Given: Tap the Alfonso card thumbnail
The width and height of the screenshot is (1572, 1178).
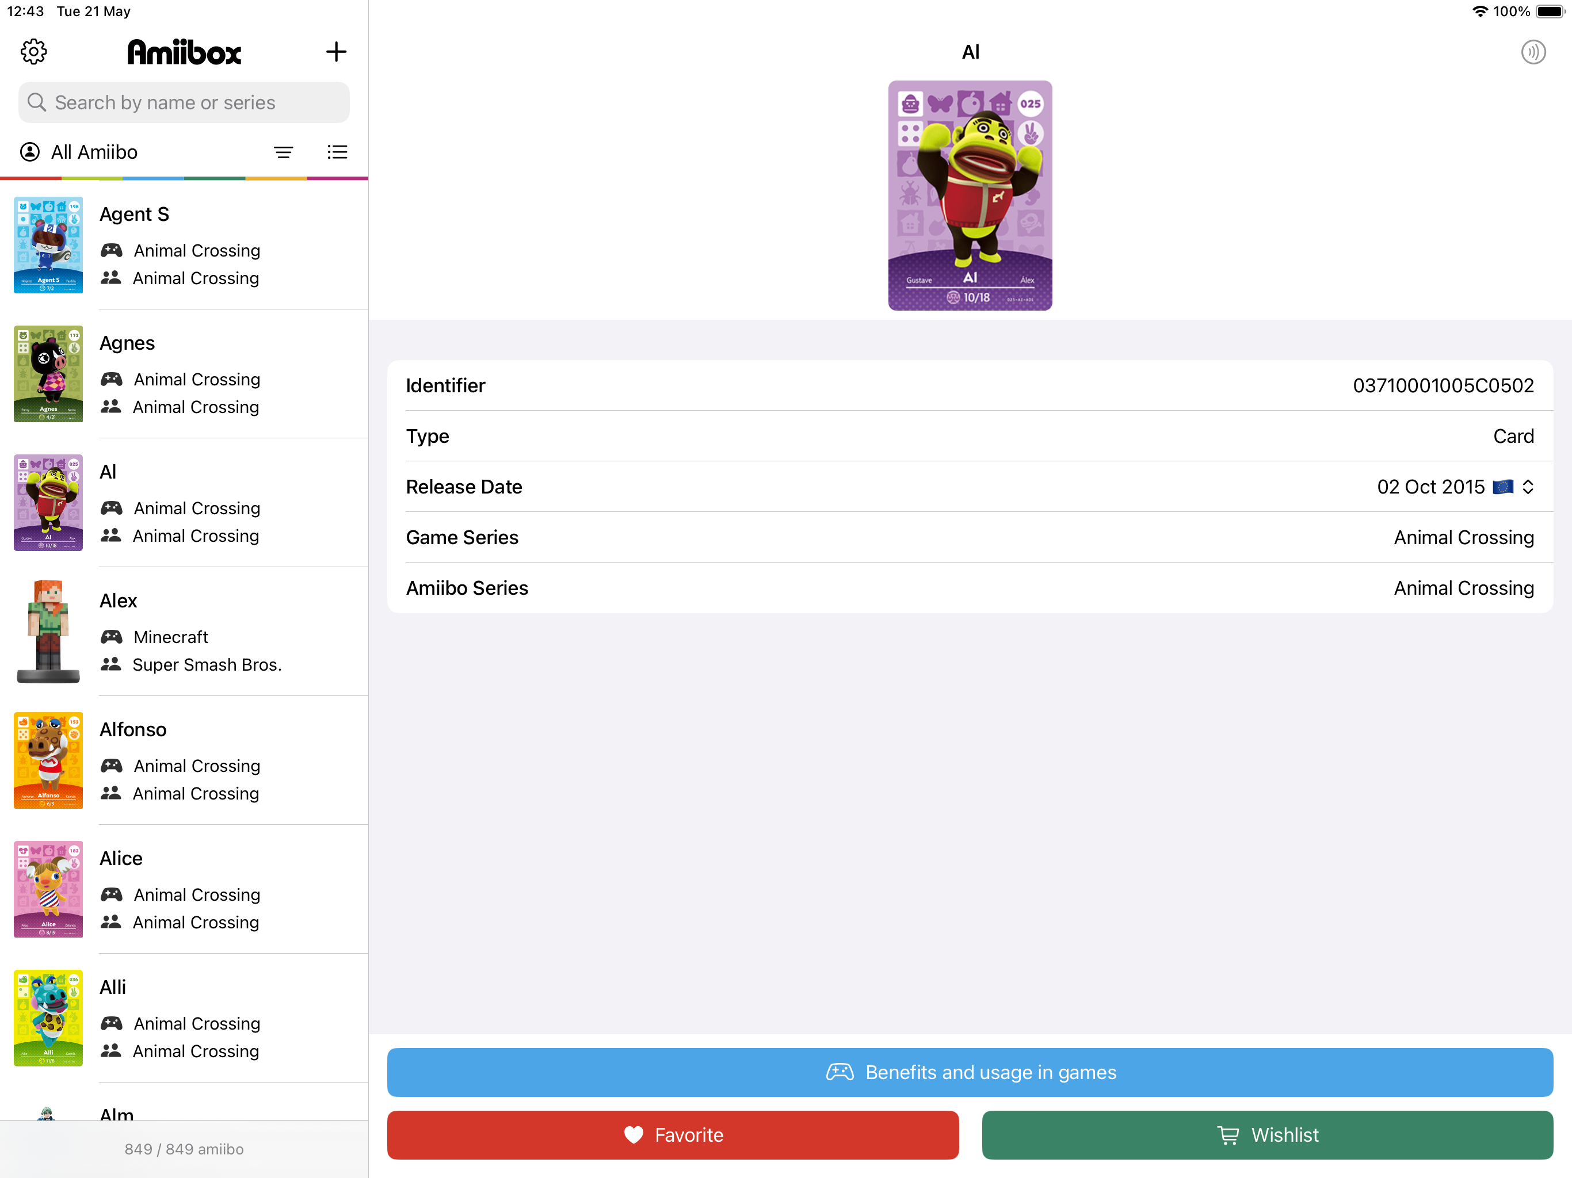Looking at the screenshot, I should pos(48,760).
